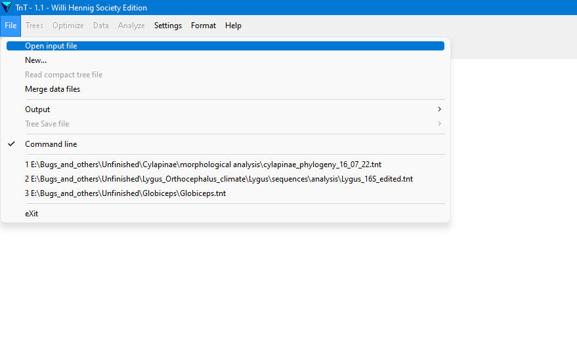Choose eXit from File menu

coord(225,214)
